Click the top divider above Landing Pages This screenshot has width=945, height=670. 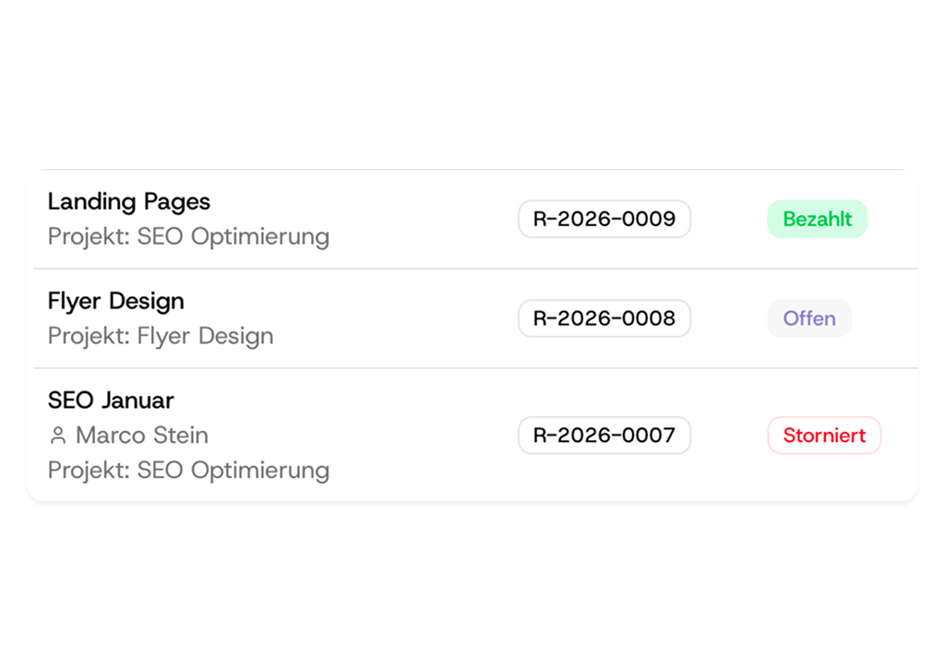pyautogui.click(x=472, y=170)
